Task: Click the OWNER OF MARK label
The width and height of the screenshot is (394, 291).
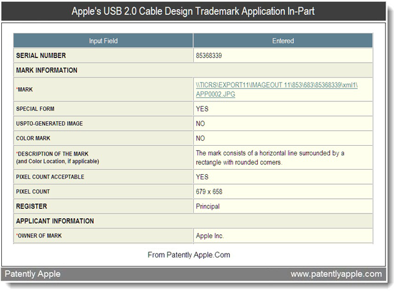Action: coord(39,236)
